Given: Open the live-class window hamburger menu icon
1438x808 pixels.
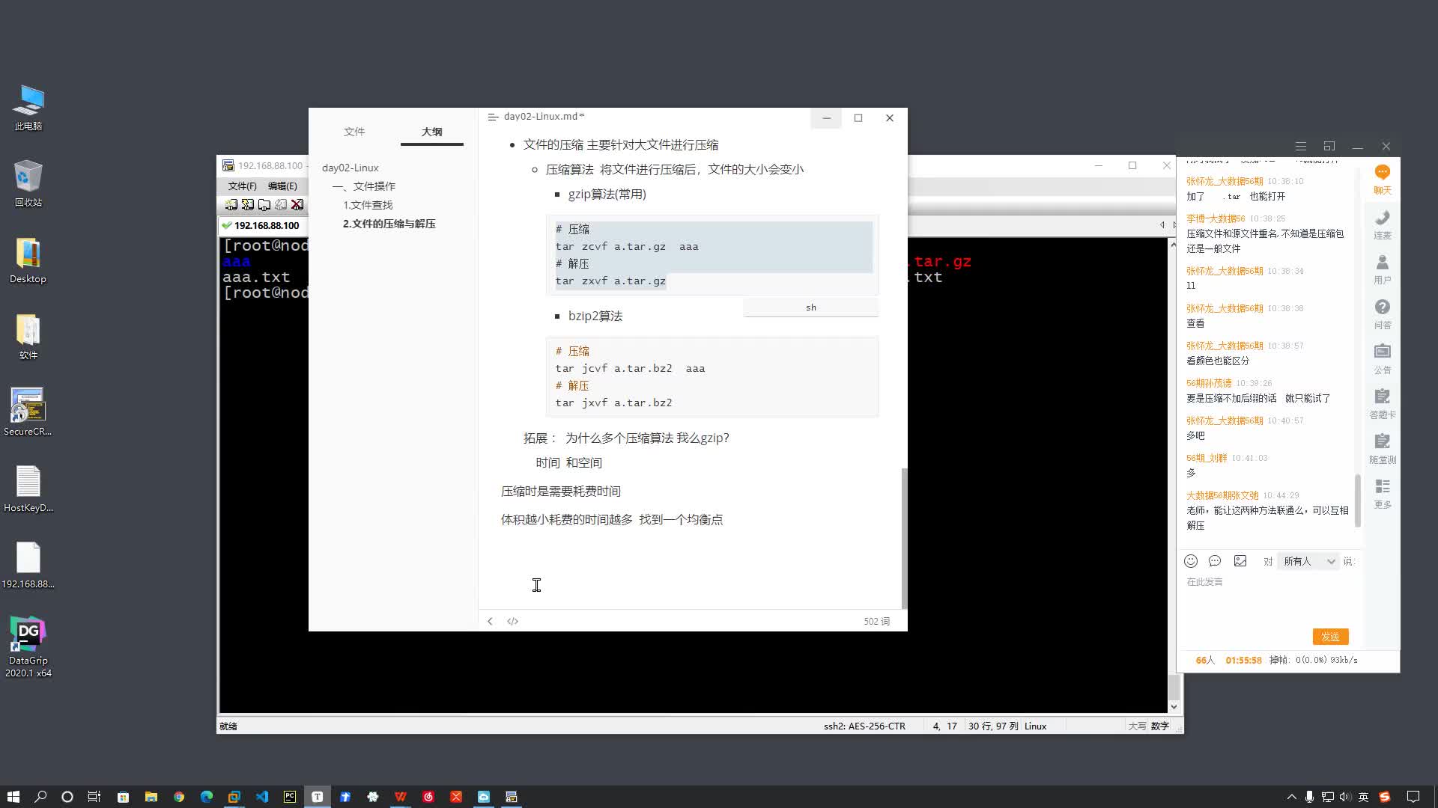Looking at the screenshot, I should point(1301,146).
